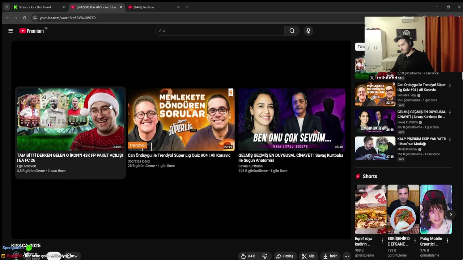Open the EA FC 26 paket açılışı thumbnail
Image resolution: width=463 pixels, height=260 pixels.
pos(70,120)
